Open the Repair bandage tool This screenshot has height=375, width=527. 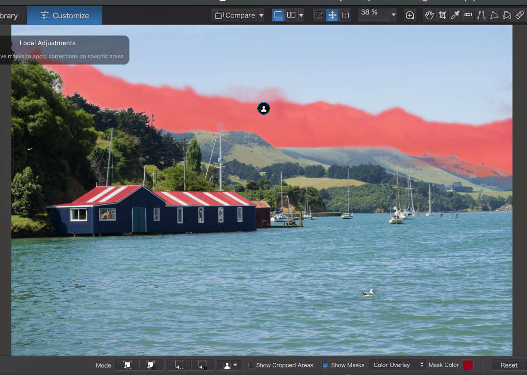[x=520, y=15]
